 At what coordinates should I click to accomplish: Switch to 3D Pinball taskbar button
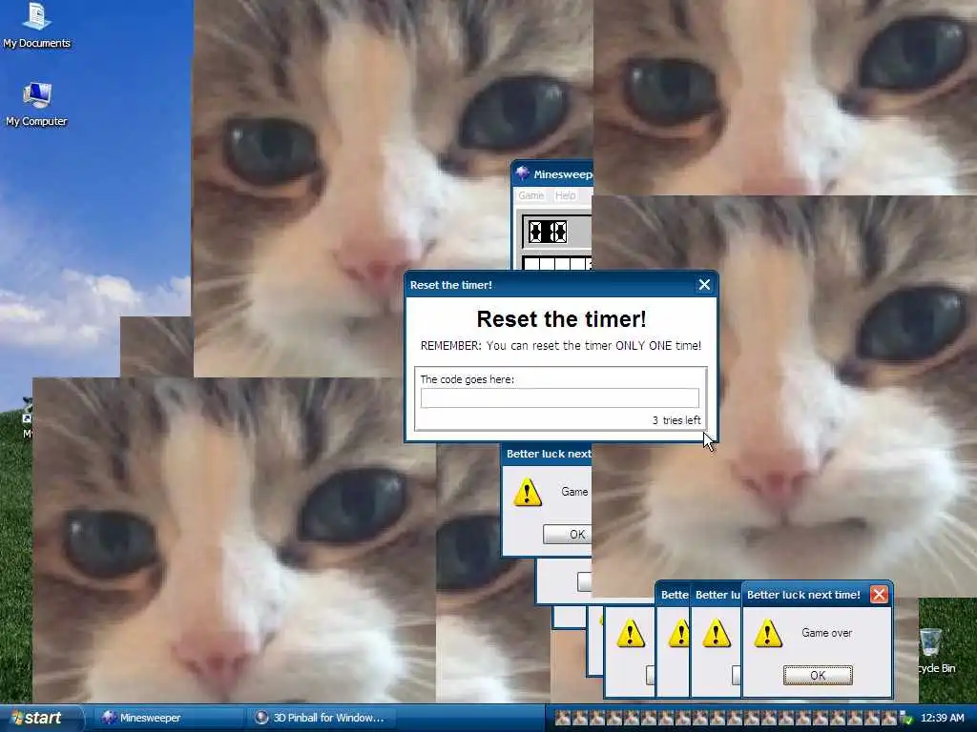pyautogui.click(x=319, y=718)
